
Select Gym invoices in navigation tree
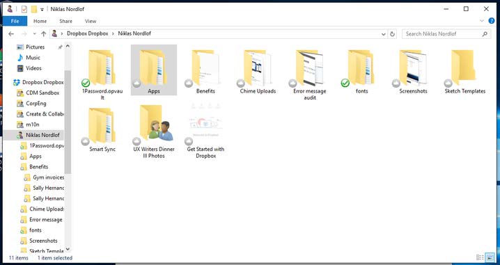(49, 177)
